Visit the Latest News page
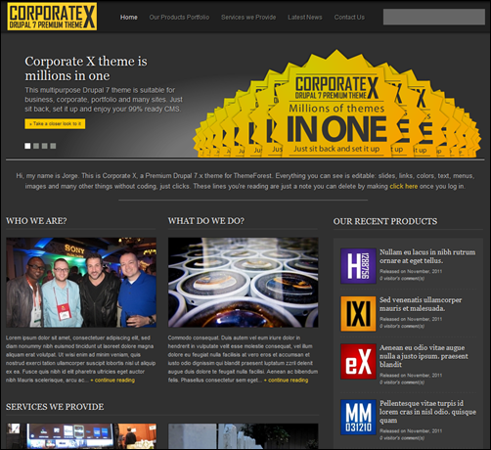Screen dimensions: 491x450 305,18
